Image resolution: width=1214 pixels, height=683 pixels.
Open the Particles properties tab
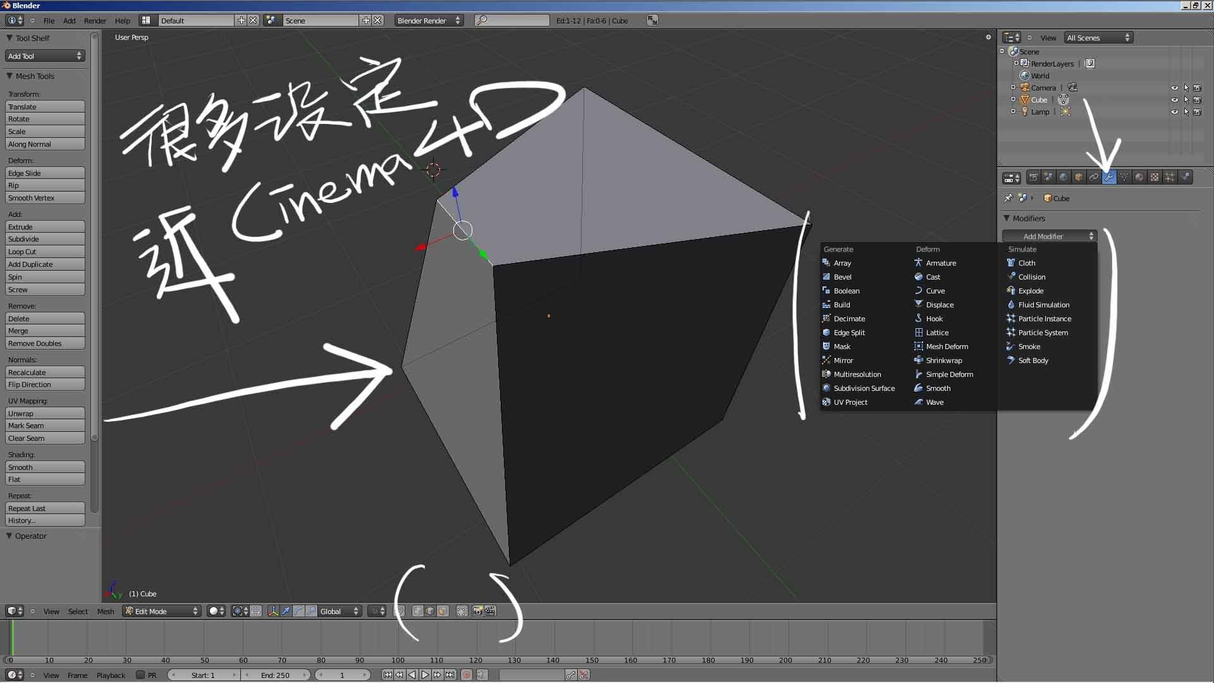click(1170, 178)
